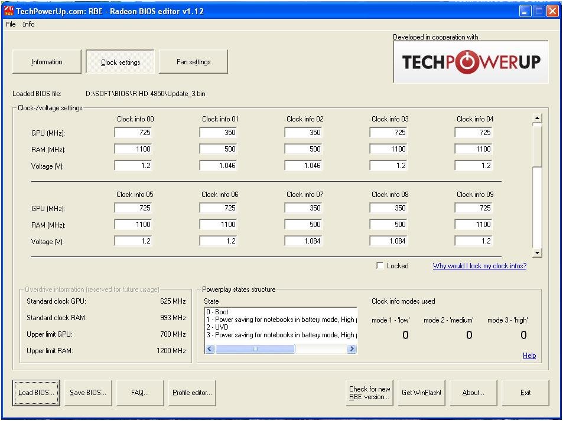563x421 pixels.
Task: Click clock settings scrollbar down arrow
Action: pyautogui.click(x=537, y=252)
